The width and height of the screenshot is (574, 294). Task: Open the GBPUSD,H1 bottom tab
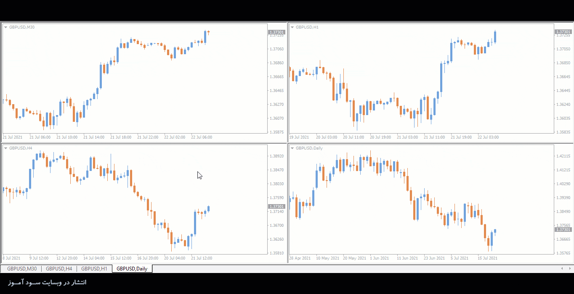click(94, 269)
